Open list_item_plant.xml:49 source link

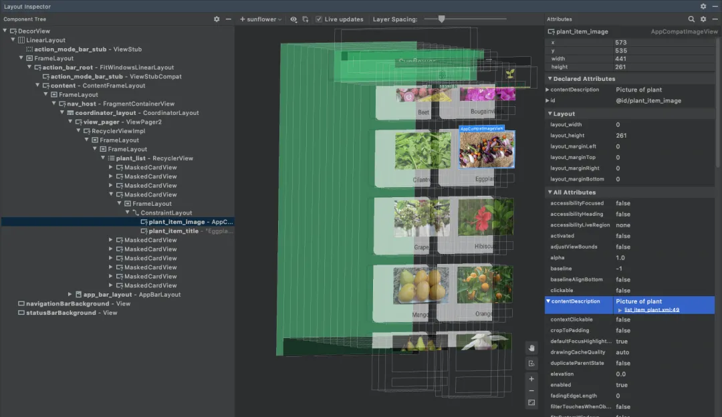[x=652, y=310]
